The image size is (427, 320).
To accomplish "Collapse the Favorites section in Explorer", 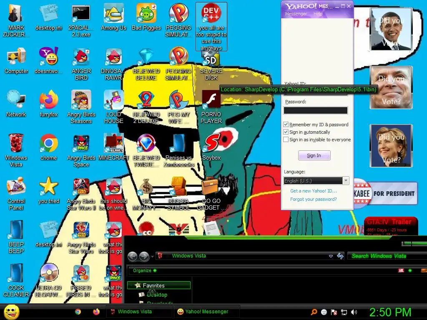I will (158, 285).
